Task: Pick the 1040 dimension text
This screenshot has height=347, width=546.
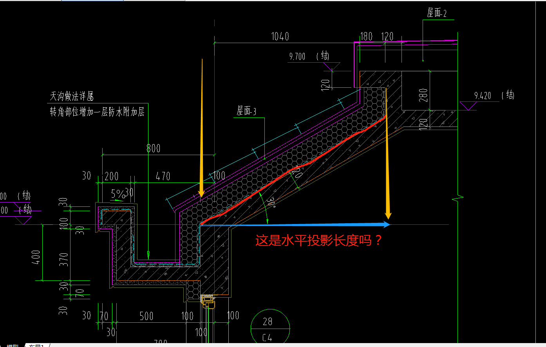Action: pos(280,36)
